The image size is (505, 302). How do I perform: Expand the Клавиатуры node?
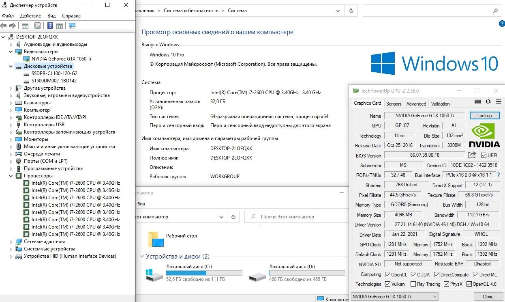[x=11, y=103]
